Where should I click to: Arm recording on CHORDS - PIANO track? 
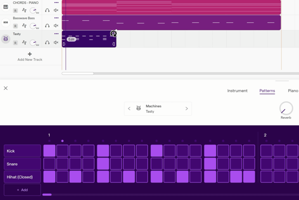pyautogui.click(x=15, y=11)
